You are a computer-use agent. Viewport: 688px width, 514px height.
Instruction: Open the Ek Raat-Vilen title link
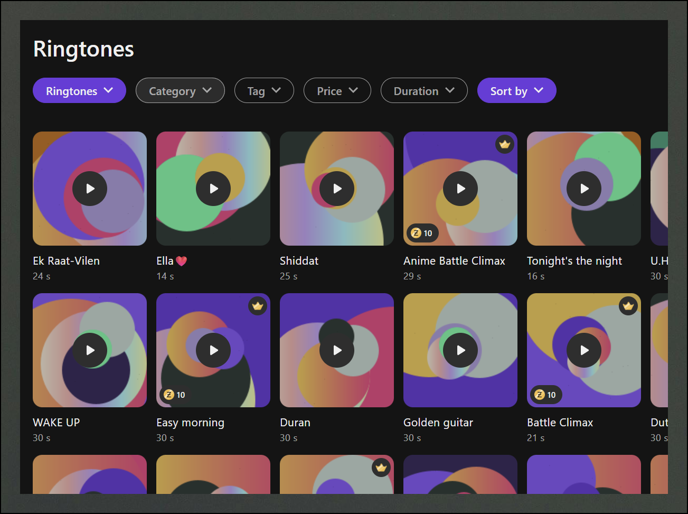(66, 261)
